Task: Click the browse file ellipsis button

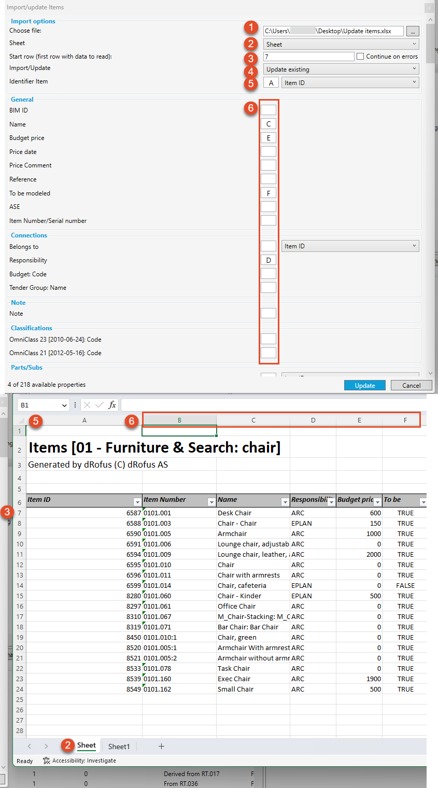Action: 413,31
